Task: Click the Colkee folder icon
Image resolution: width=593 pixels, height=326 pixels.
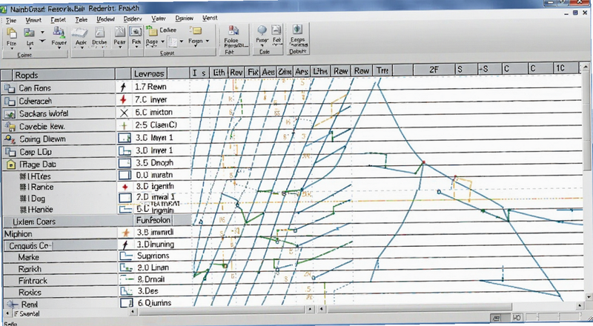Action: coord(152,30)
